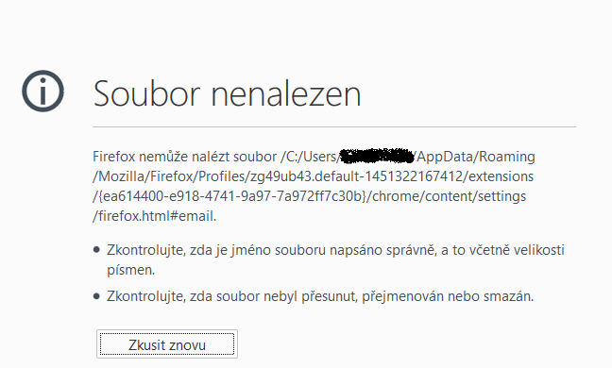
Task: Click the extension ID {ea614400-e918-4741-9a97-7a972ff7c30b}
Action: (x=230, y=196)
